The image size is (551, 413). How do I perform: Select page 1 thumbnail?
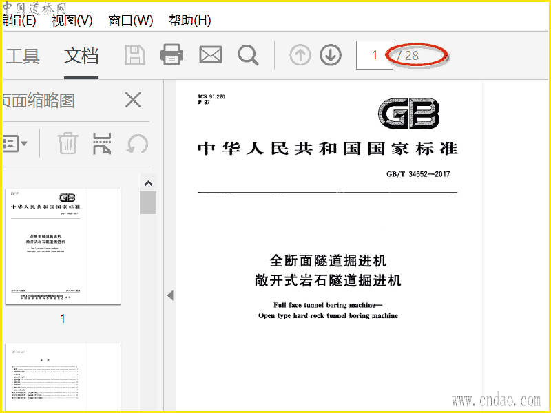63,246
